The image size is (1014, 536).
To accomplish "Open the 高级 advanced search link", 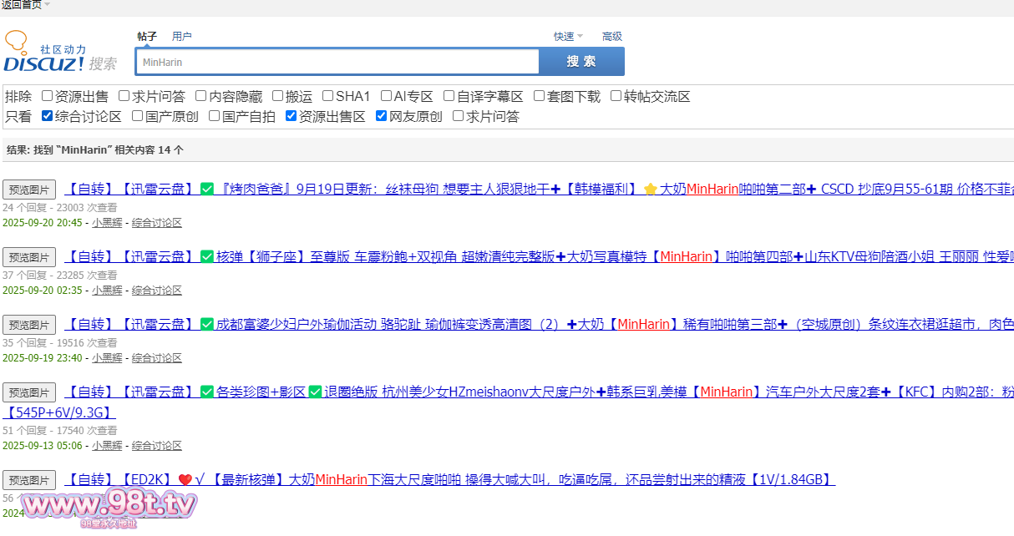I will (x=612, y=37).
